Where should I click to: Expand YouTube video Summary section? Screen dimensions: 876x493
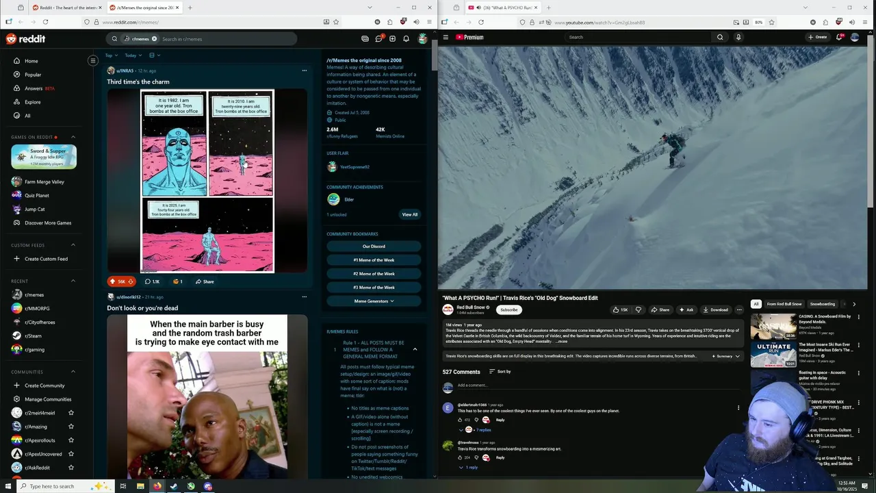(x=725, y=356)
